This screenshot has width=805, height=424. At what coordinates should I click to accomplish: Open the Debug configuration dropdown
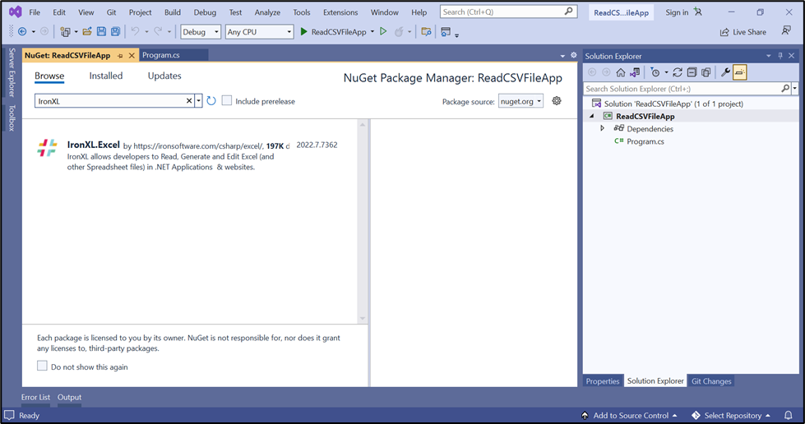[x=201, y=32]
